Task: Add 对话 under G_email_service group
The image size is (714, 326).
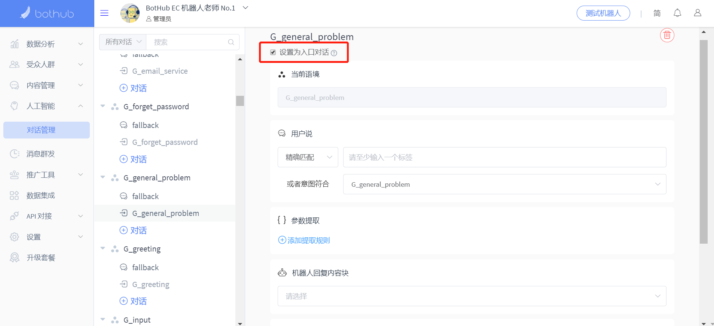Action: [x=133, y=88]
